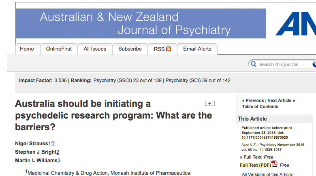Open the RSS tab
Screen dimensions: 316x176
click(162, 49)
